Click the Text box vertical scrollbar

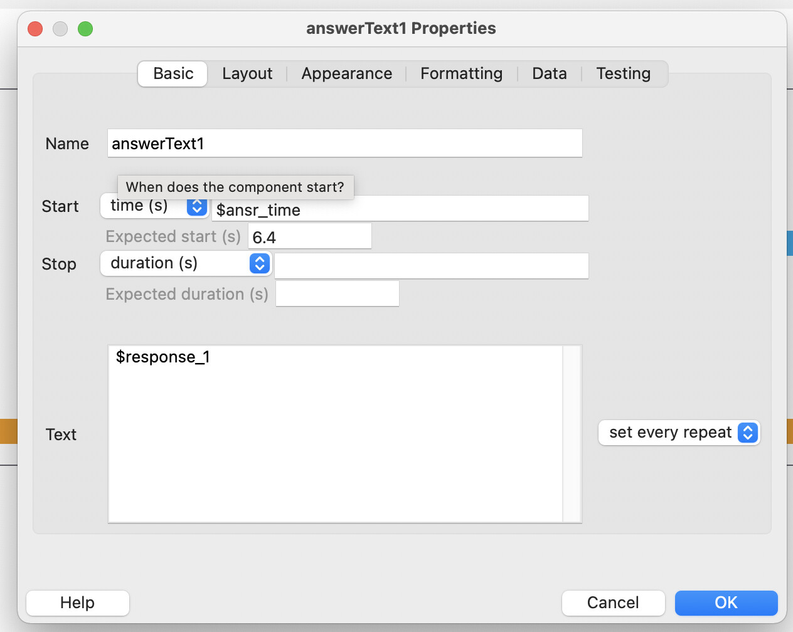pyautogui.click(x=572, y=433)
